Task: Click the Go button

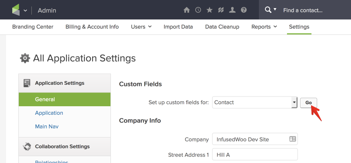Action: (x=309, y=103)
